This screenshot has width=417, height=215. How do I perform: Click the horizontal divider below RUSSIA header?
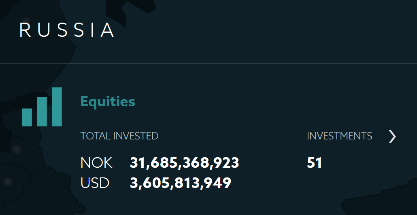tap(208, 64)
